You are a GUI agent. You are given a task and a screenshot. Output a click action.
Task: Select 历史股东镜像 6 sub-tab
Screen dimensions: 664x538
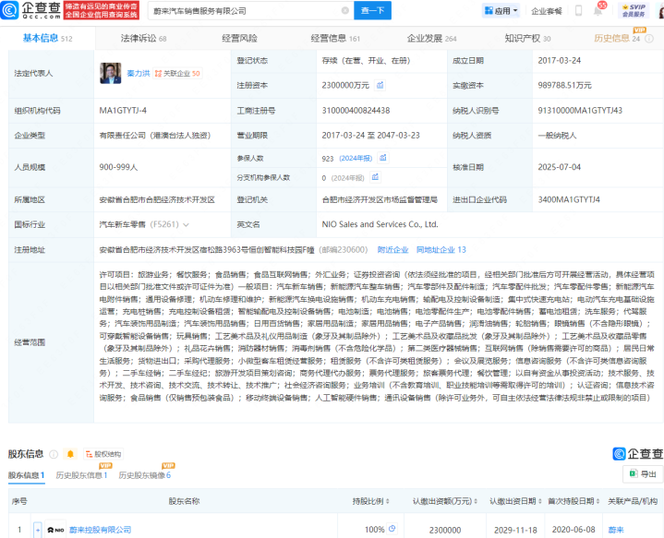144,475
